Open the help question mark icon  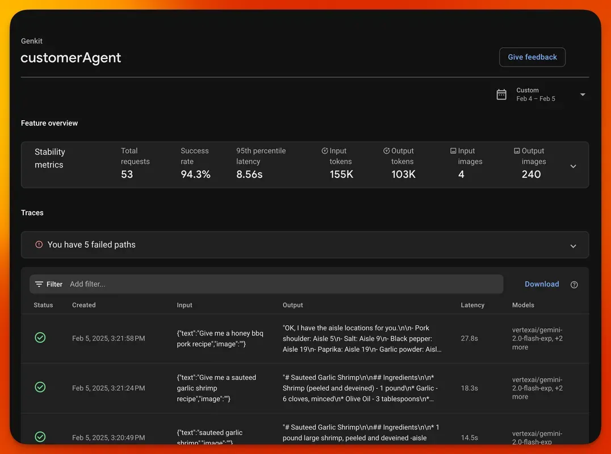[574, 285]
